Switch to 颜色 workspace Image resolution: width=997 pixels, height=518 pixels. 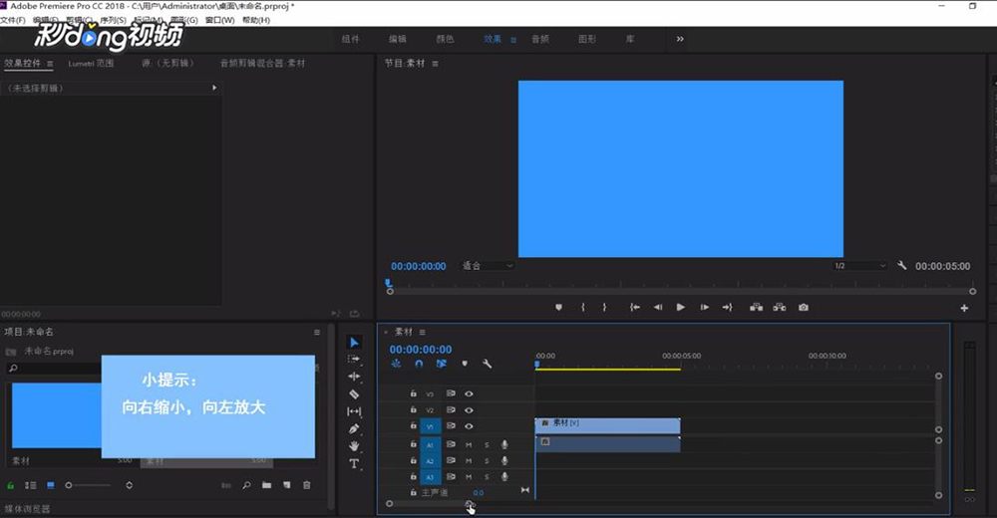445,39
